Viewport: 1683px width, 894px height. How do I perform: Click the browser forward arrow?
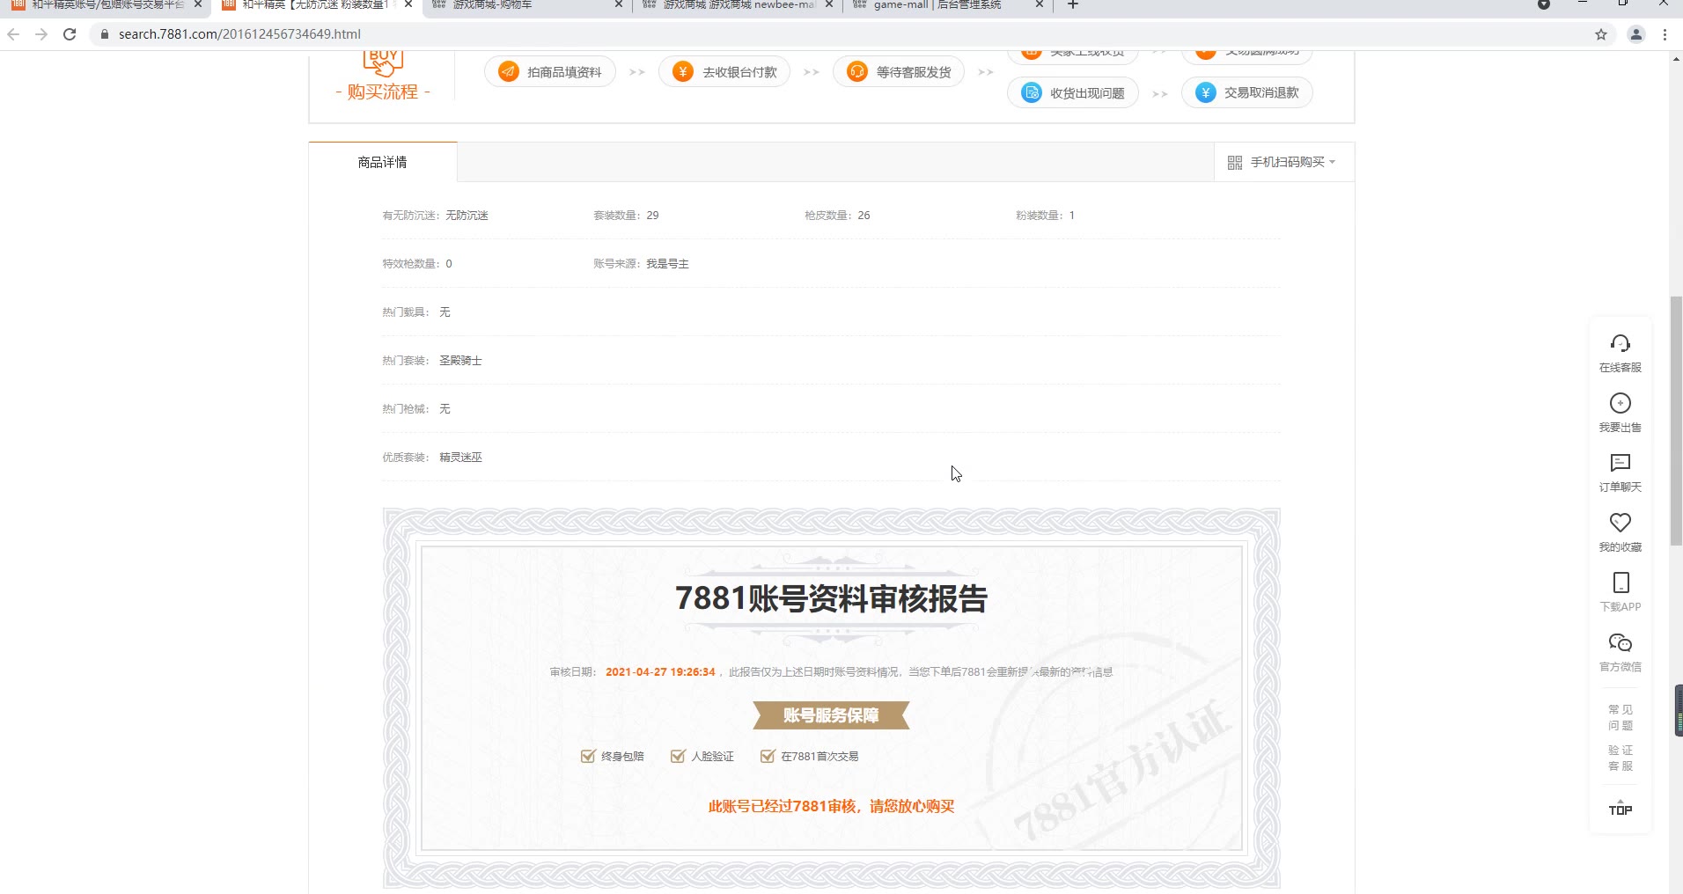[41, 34]
